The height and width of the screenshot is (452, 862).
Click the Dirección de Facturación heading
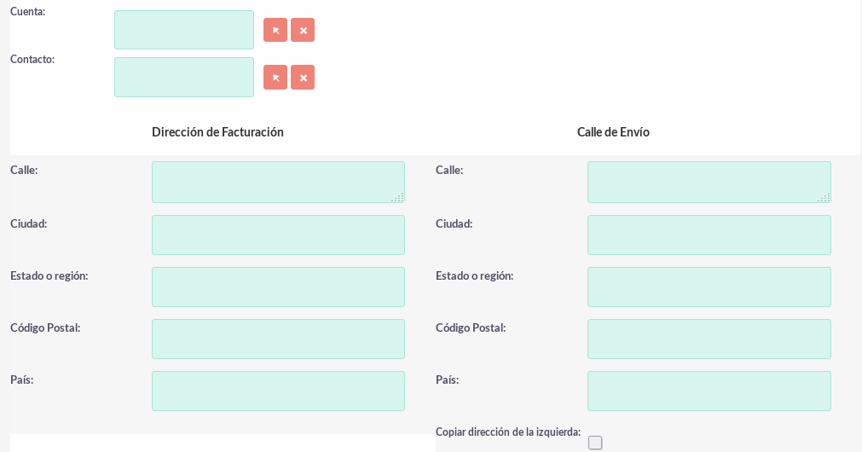[217, 132]
